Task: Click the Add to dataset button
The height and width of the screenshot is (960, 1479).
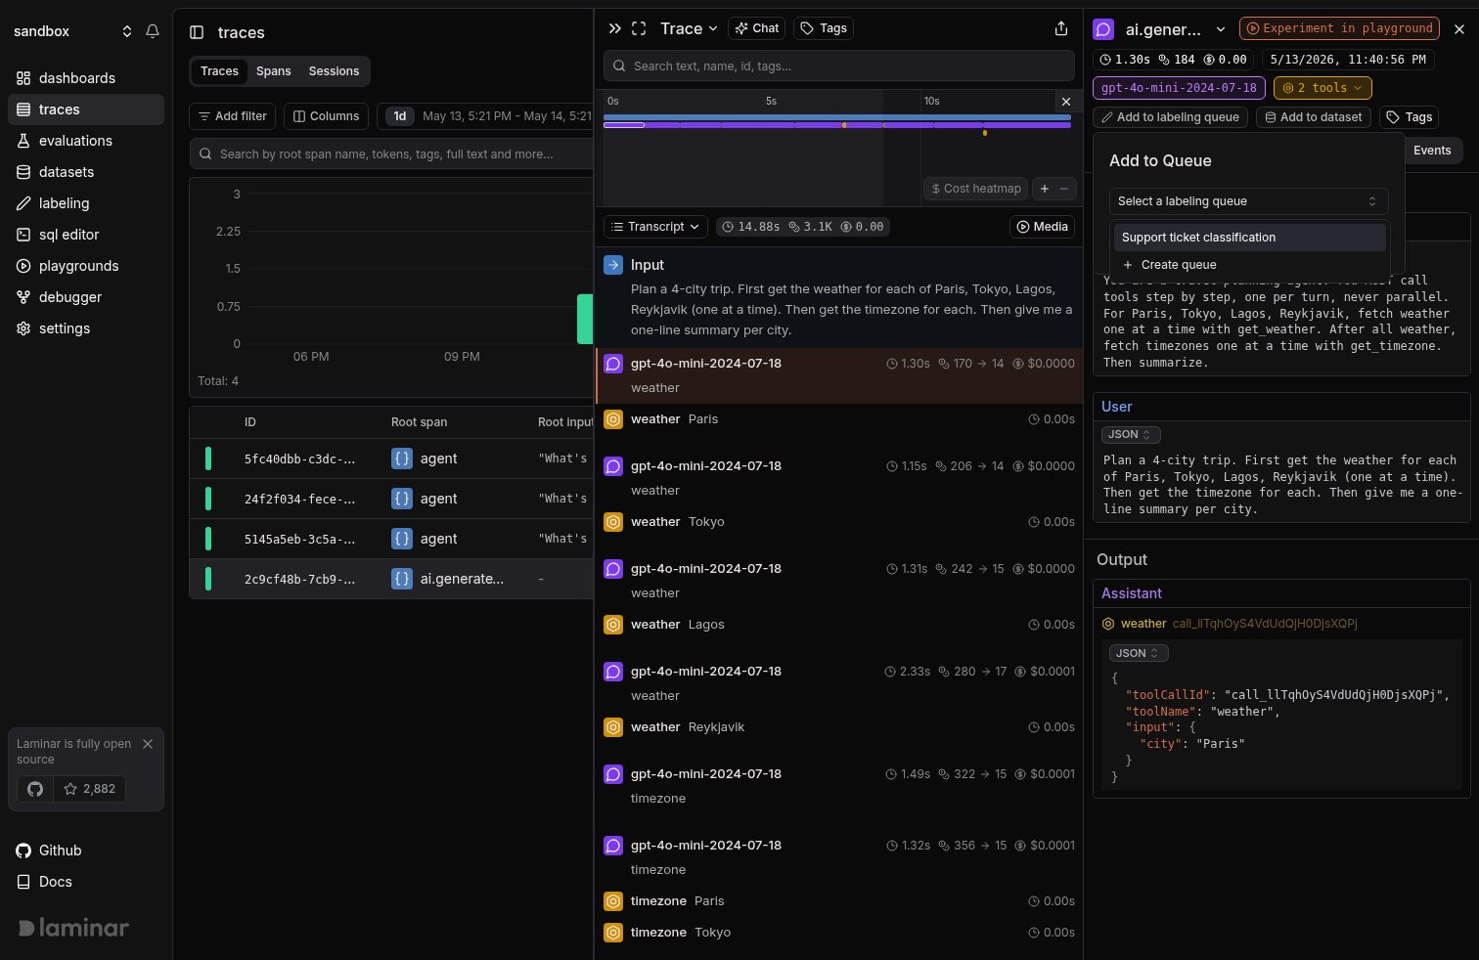Action: (1313, 117)
